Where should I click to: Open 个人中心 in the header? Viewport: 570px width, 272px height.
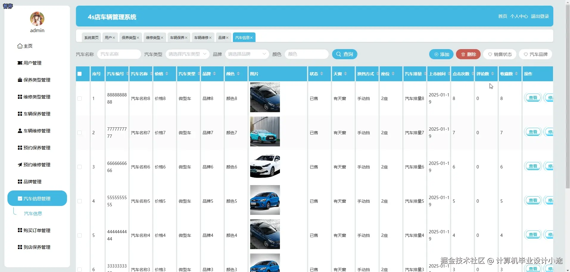[519, 16]
